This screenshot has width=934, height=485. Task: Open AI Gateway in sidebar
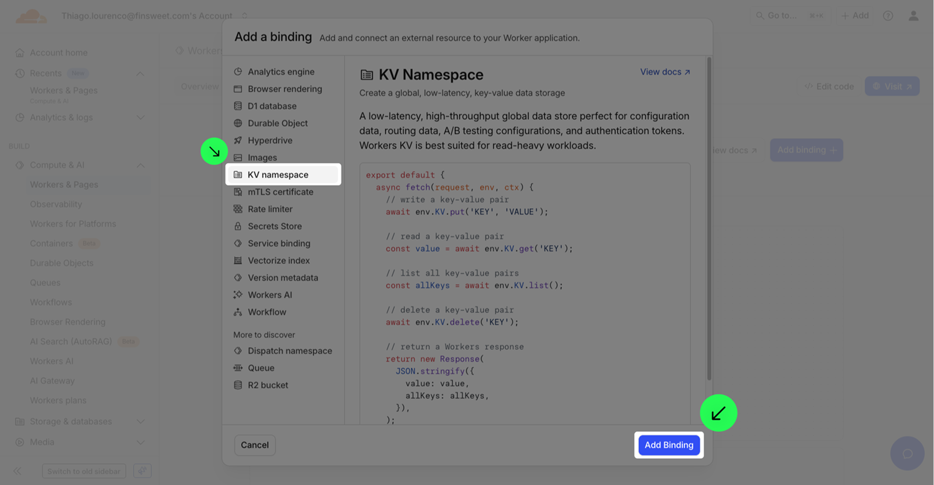point(52,381)
